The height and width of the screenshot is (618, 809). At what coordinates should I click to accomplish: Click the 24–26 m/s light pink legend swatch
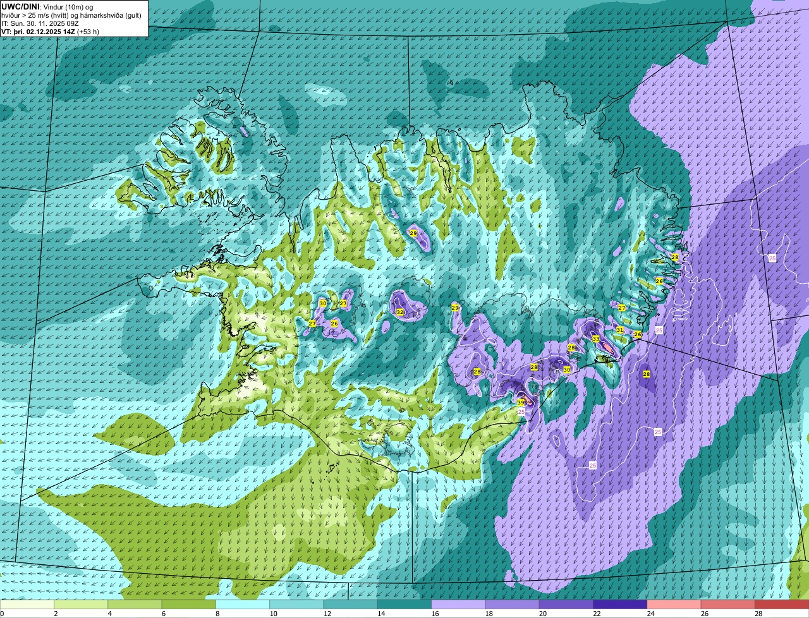[674, 604]
